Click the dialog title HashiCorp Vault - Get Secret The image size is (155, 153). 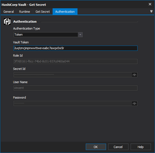click(24, 5)
